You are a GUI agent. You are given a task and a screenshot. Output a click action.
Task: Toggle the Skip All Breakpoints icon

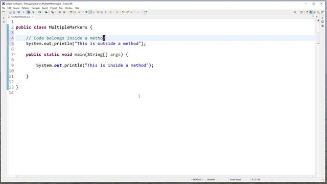[x=29, y=12]
